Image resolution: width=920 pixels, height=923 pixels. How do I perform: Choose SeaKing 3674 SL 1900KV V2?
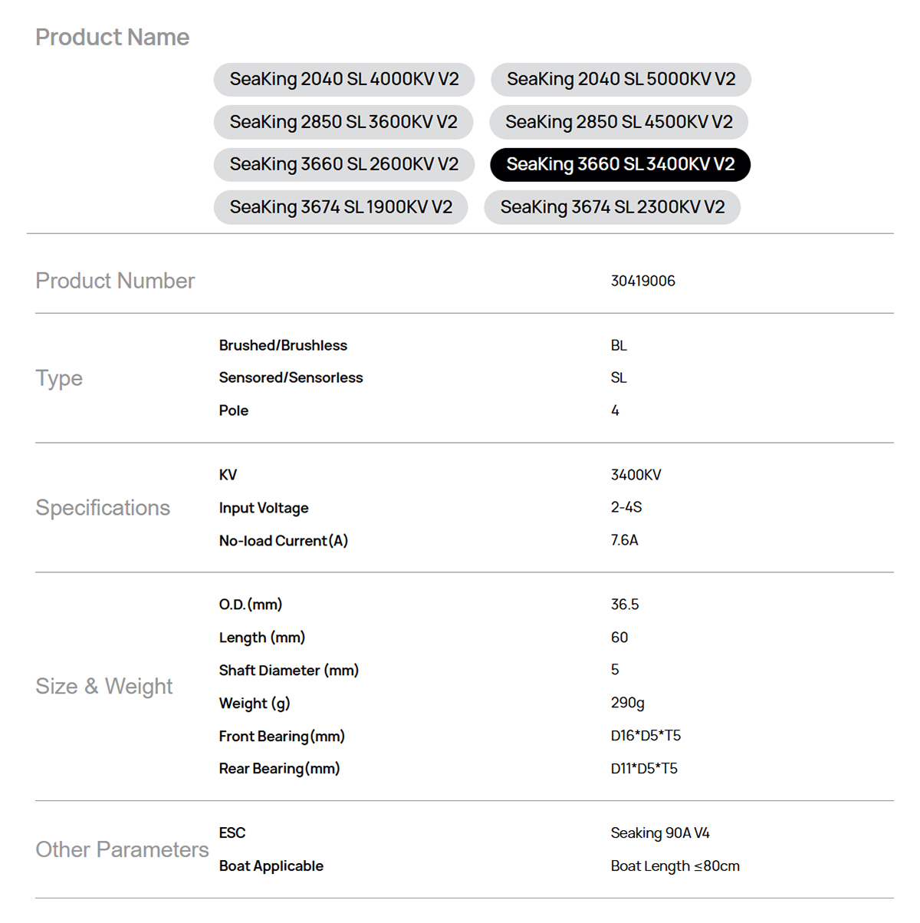pyautogui.click(x=341, y=207)
